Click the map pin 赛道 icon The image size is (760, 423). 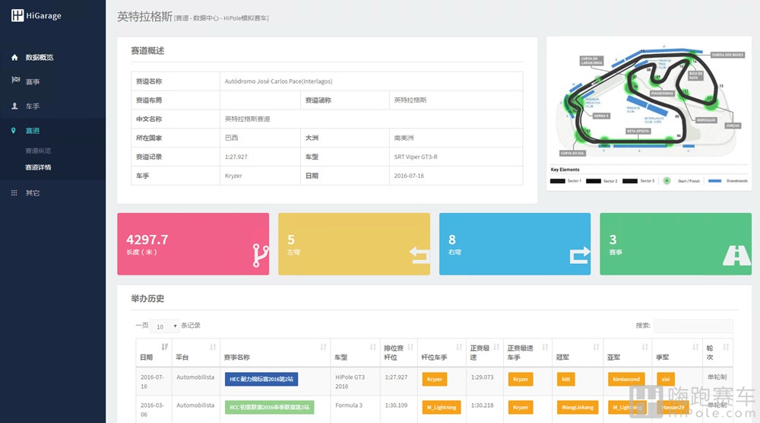tap(14, 131)
